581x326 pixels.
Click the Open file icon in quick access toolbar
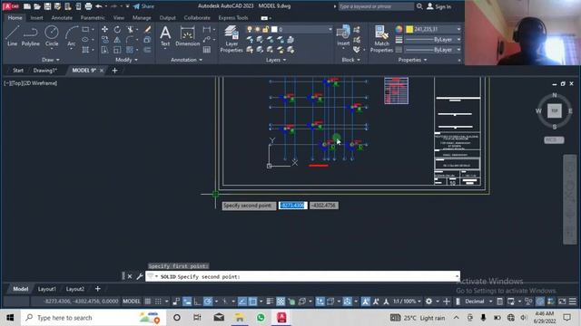coord(37,6)
